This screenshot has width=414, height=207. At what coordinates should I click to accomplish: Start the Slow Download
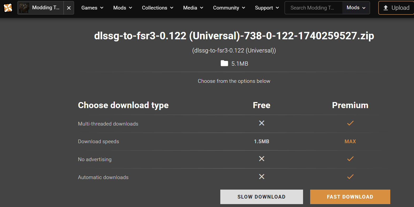pos(261,197)
